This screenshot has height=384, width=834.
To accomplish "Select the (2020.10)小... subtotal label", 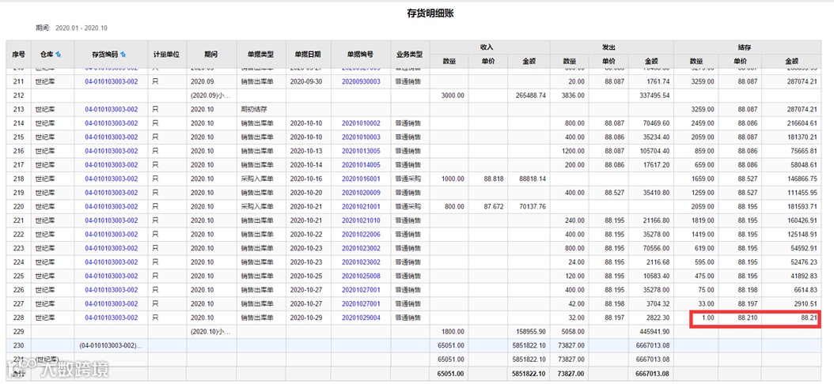I will tap(210, 331).
